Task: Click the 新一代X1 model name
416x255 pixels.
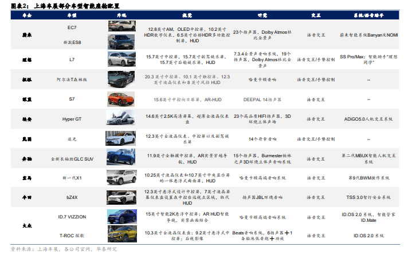Action: tap(72, 178)
